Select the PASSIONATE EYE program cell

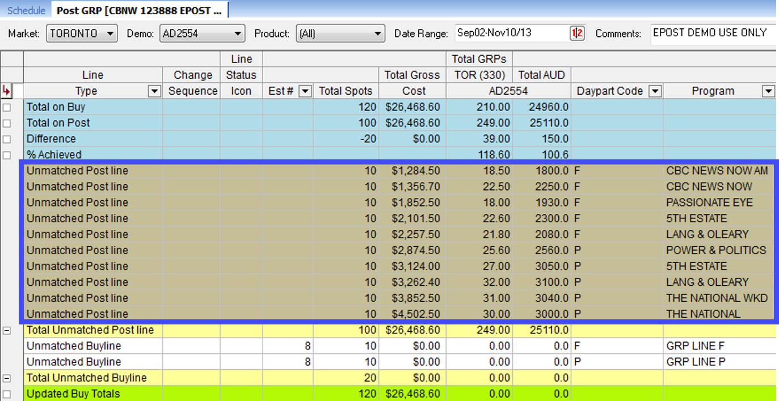tap(719, 202)
